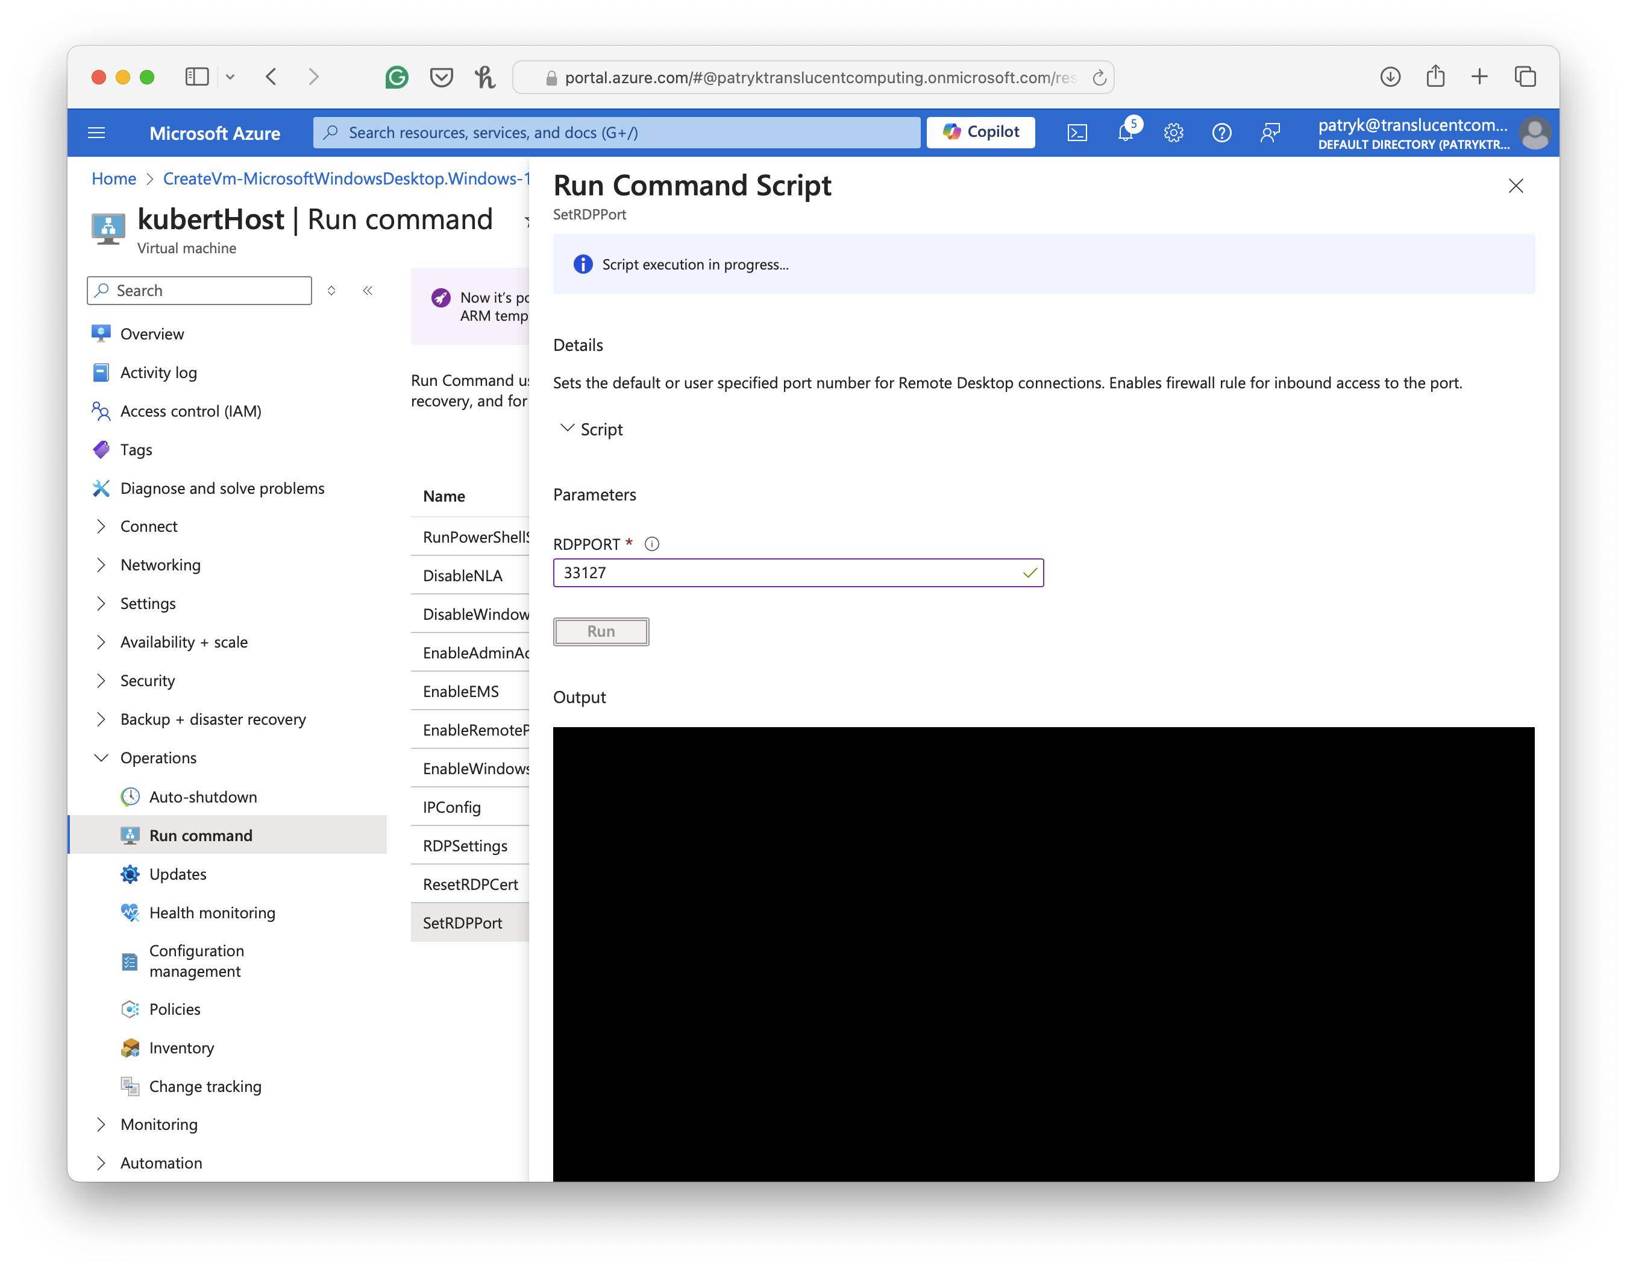Select Health monitoring in sidebar

(212, 913)
